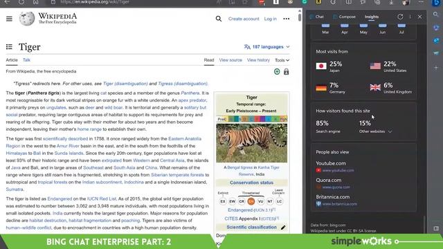Select the Insights tab
Image resolution: width=443 pixels, height=249 pixels.
pyautogui.click(x=372, y=17)
